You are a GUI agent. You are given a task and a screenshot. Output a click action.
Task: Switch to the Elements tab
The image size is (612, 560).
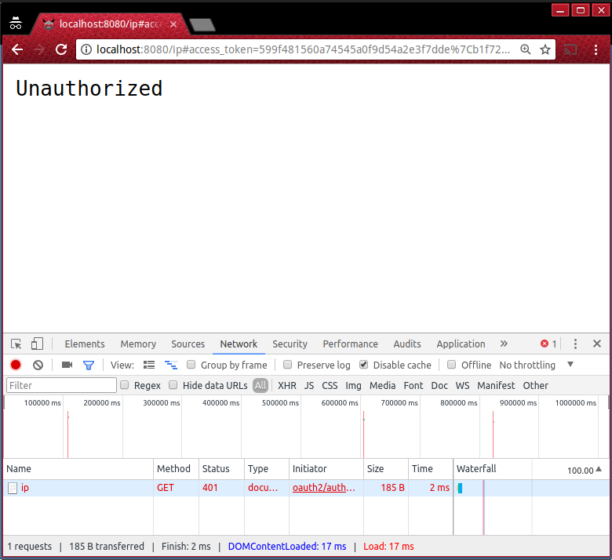point(85,344)
